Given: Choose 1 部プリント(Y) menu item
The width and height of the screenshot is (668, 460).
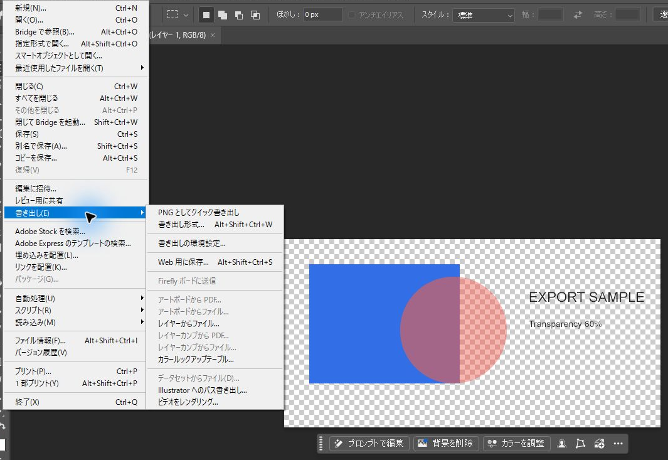Looking at the screenshot, I should coord(76,383).
